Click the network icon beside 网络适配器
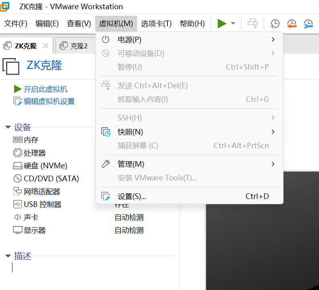This screenshot has height=290, width=319. (x=17, y=191)
